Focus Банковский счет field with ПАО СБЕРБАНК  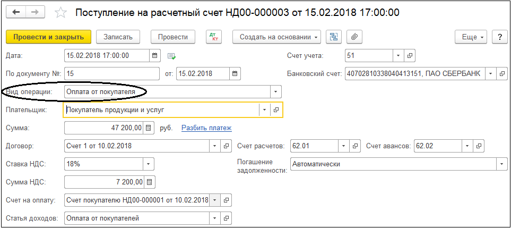(x=415, y=74)
